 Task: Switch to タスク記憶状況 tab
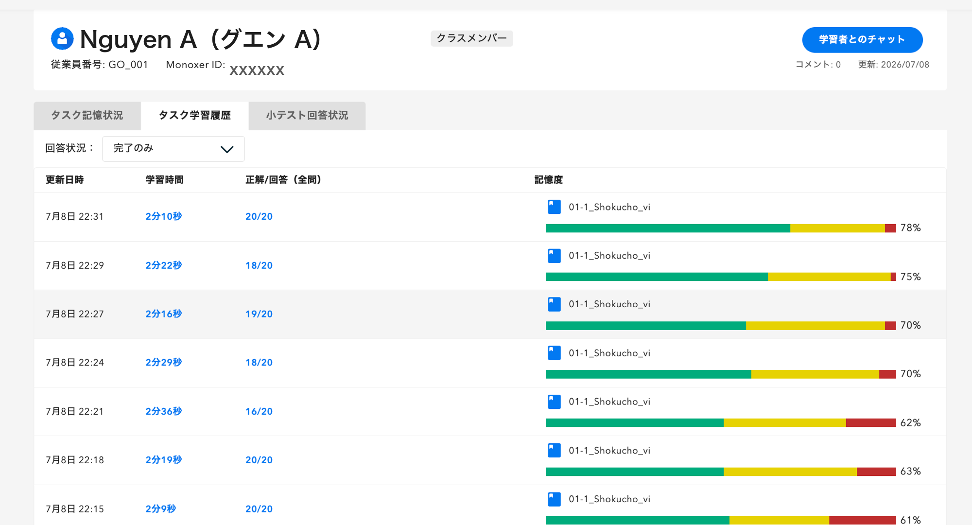(x=87, y=116)
